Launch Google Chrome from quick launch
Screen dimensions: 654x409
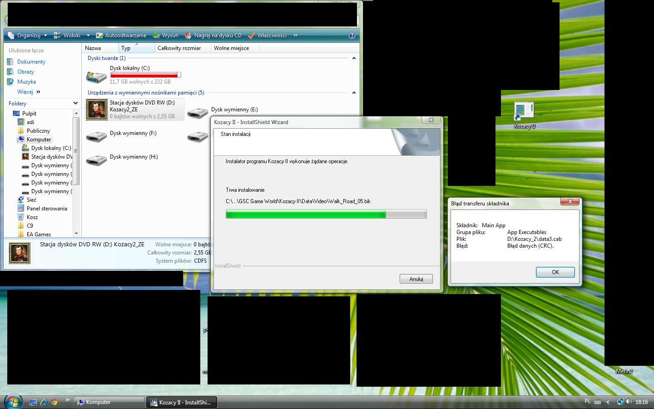pyautogui.click(x=54, y=402)
